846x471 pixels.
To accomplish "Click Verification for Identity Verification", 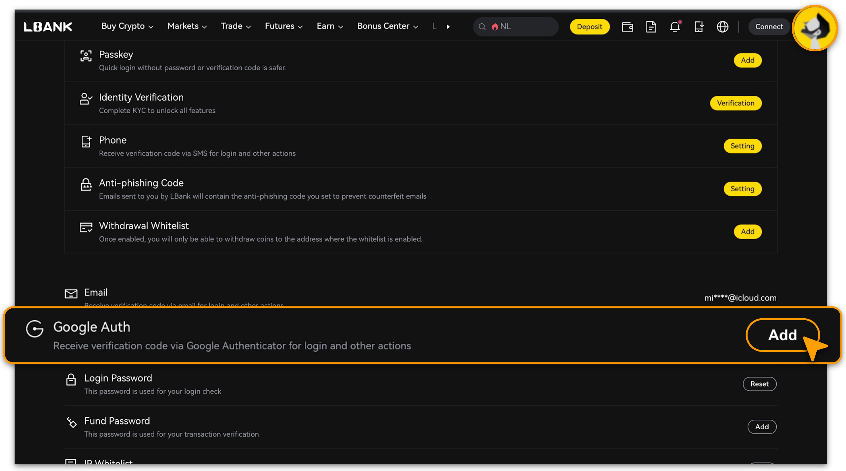I will pos(735,103).
